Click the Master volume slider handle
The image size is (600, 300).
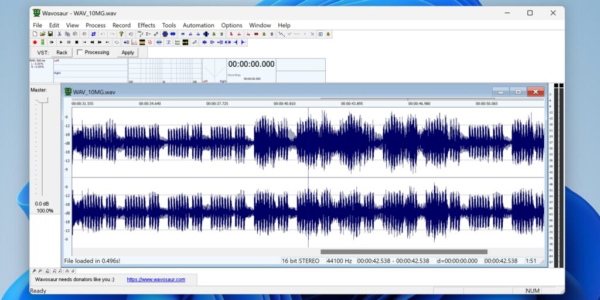(42, 100)
